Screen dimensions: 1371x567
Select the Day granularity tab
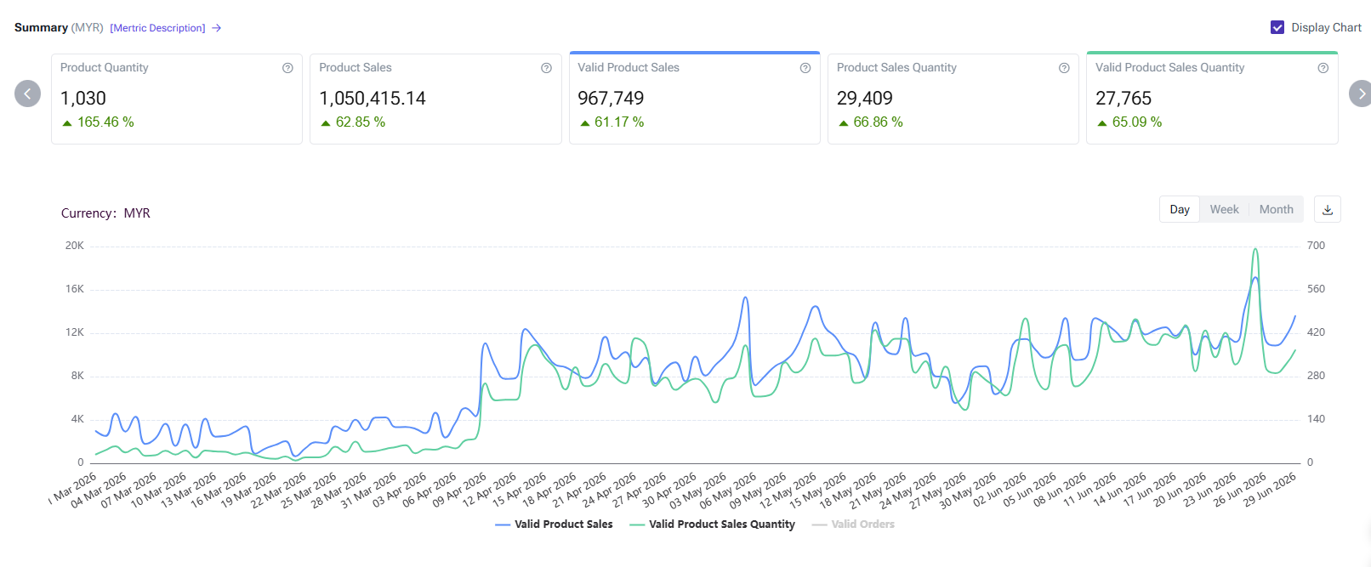1180,209
